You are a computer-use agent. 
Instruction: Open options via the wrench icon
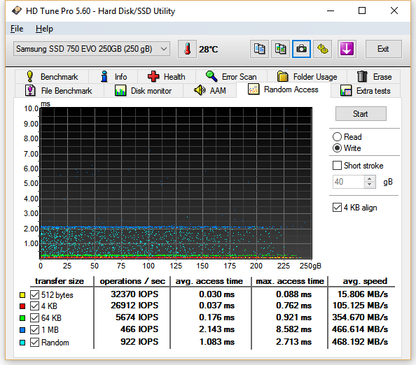(x=323, y=49)
